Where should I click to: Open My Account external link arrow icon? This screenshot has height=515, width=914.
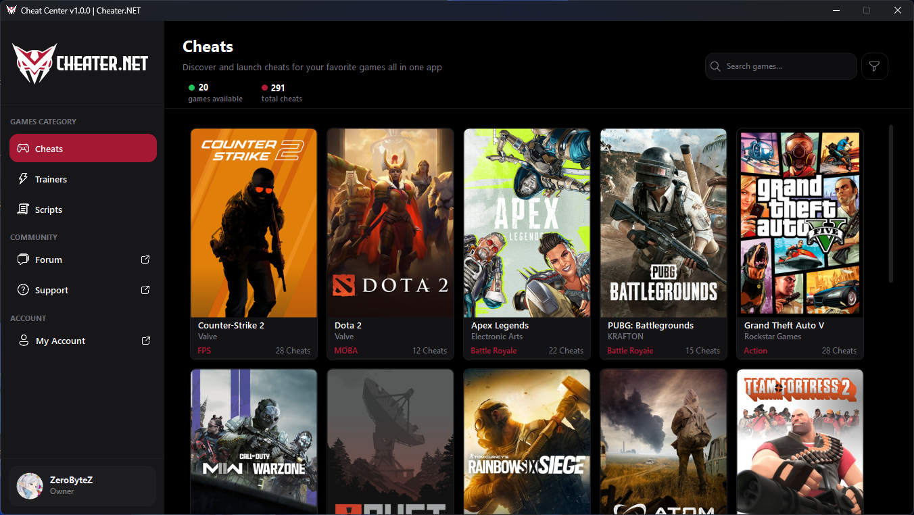[x=145, y=341]
